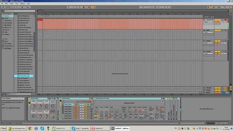Click the MIDI map mode button
Viewport: 233px width, 131px height.
[219, 7]
